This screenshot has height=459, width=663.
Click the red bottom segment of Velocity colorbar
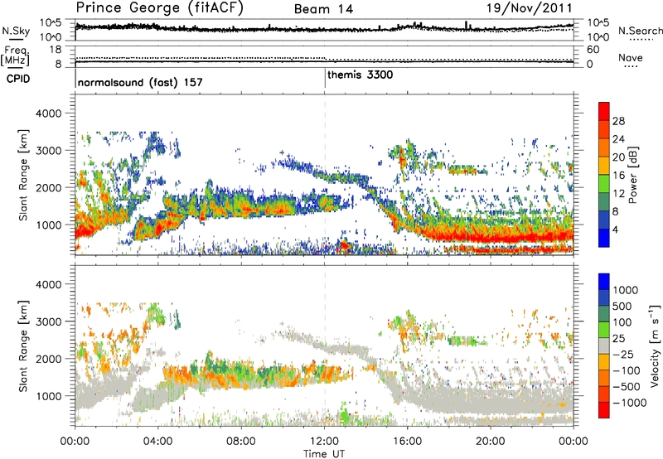point(604,410)
